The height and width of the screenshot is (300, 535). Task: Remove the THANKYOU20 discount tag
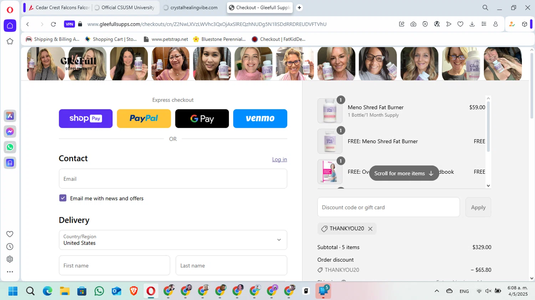pyautogui.click(x=370, y=229)
